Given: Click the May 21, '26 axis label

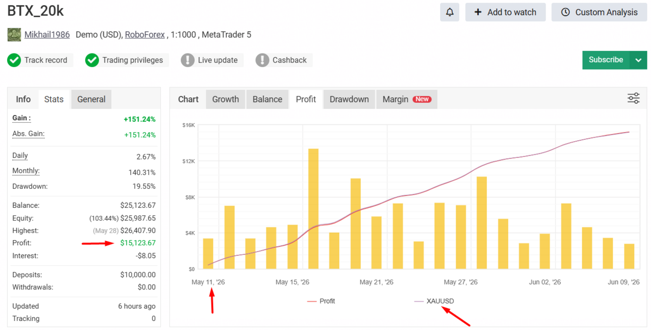Looking at the screenshot, I should (376, 282).
